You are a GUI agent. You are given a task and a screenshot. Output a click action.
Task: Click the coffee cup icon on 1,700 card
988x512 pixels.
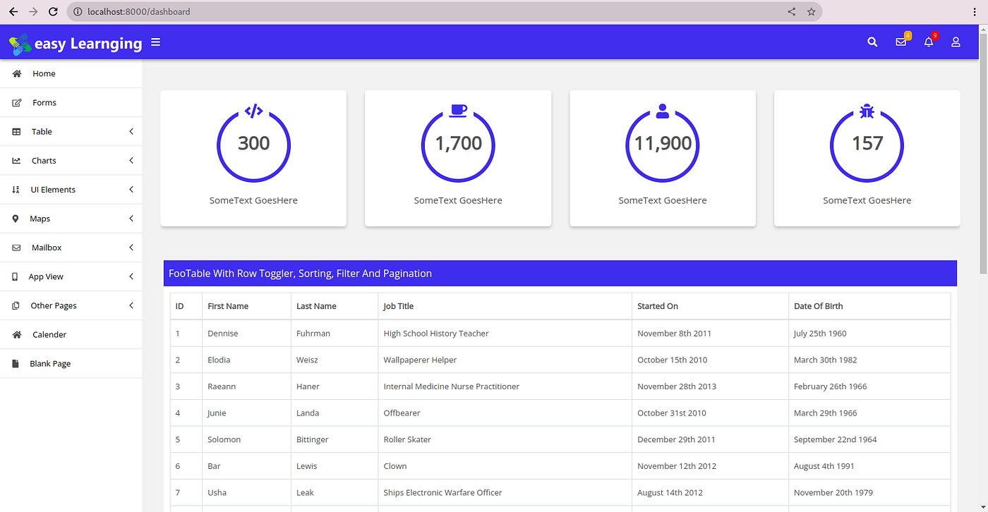(x=458, y=110)
